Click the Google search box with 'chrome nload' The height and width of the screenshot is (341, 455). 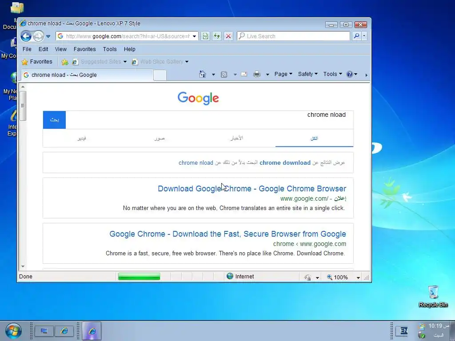click(x=210, y=120)
